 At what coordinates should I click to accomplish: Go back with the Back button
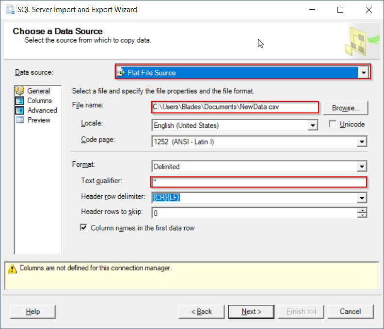pyautogui.click(x=202, y=312)
